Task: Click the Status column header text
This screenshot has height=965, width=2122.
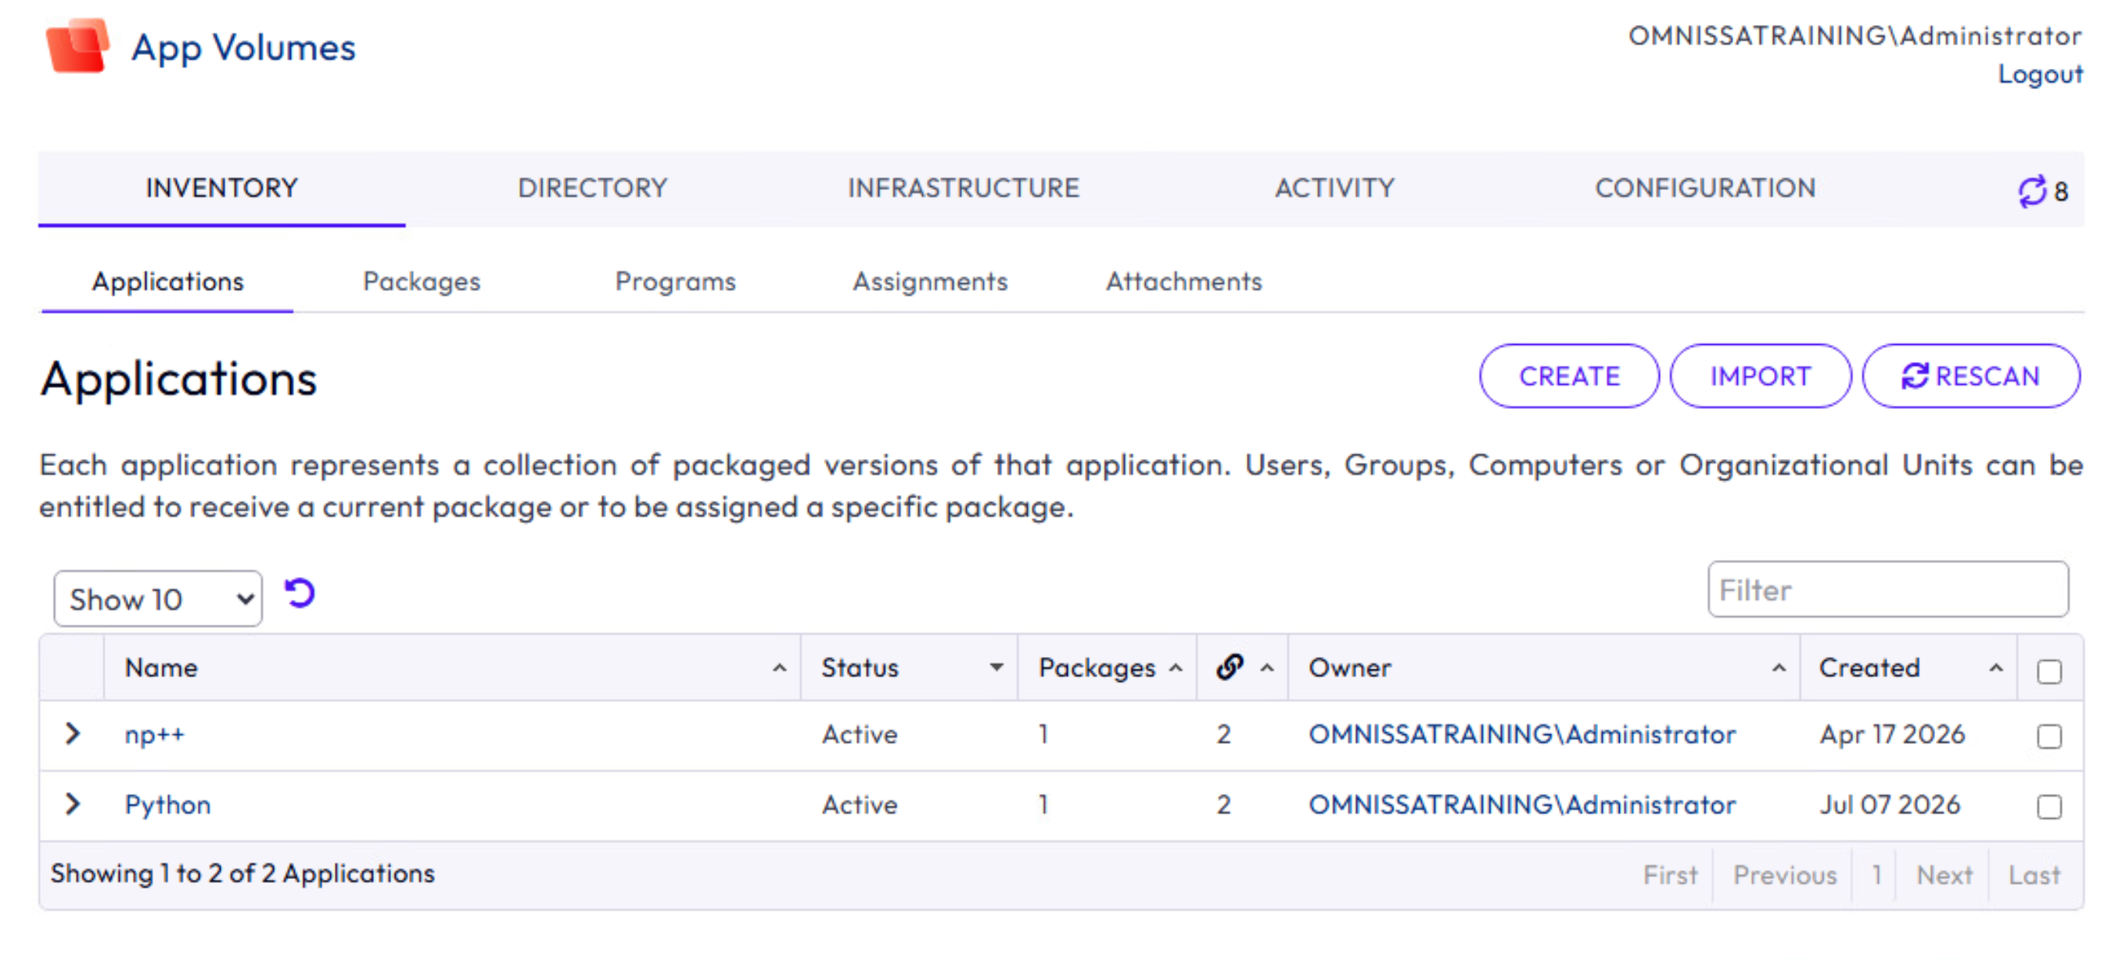Action: pyautogui.click(x=860, y=668)
